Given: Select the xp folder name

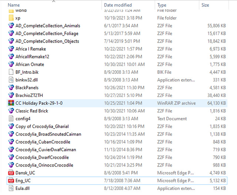Looking at the screenshot, I should point(18,18).
